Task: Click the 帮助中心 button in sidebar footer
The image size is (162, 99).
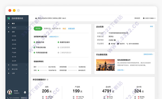Action: click(24, 98)
